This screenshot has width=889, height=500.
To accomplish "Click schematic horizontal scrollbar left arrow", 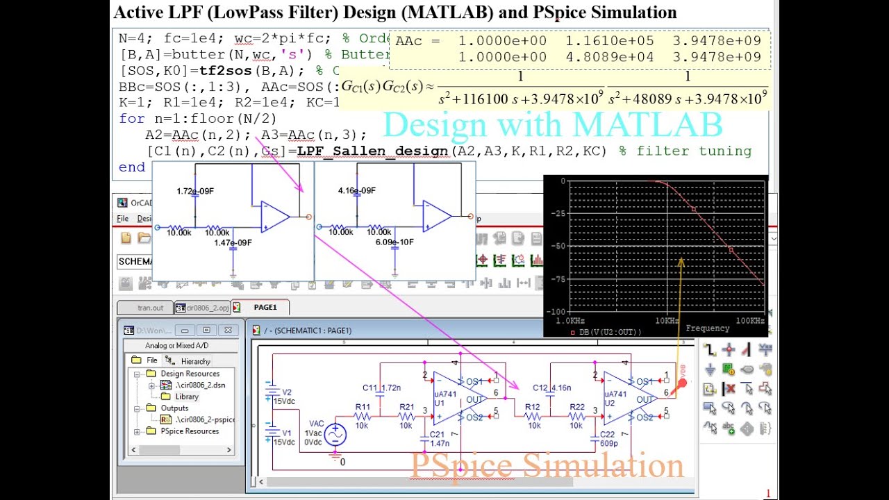I will tap(261, 482).
